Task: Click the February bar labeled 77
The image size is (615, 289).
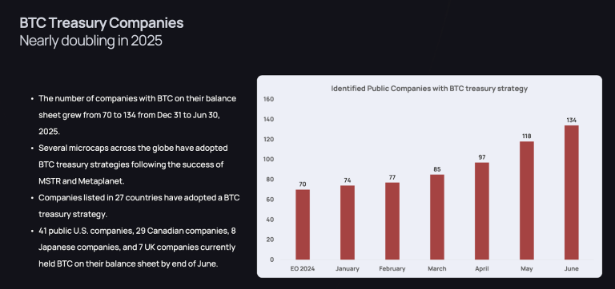Action: click(x=392, y=221)
